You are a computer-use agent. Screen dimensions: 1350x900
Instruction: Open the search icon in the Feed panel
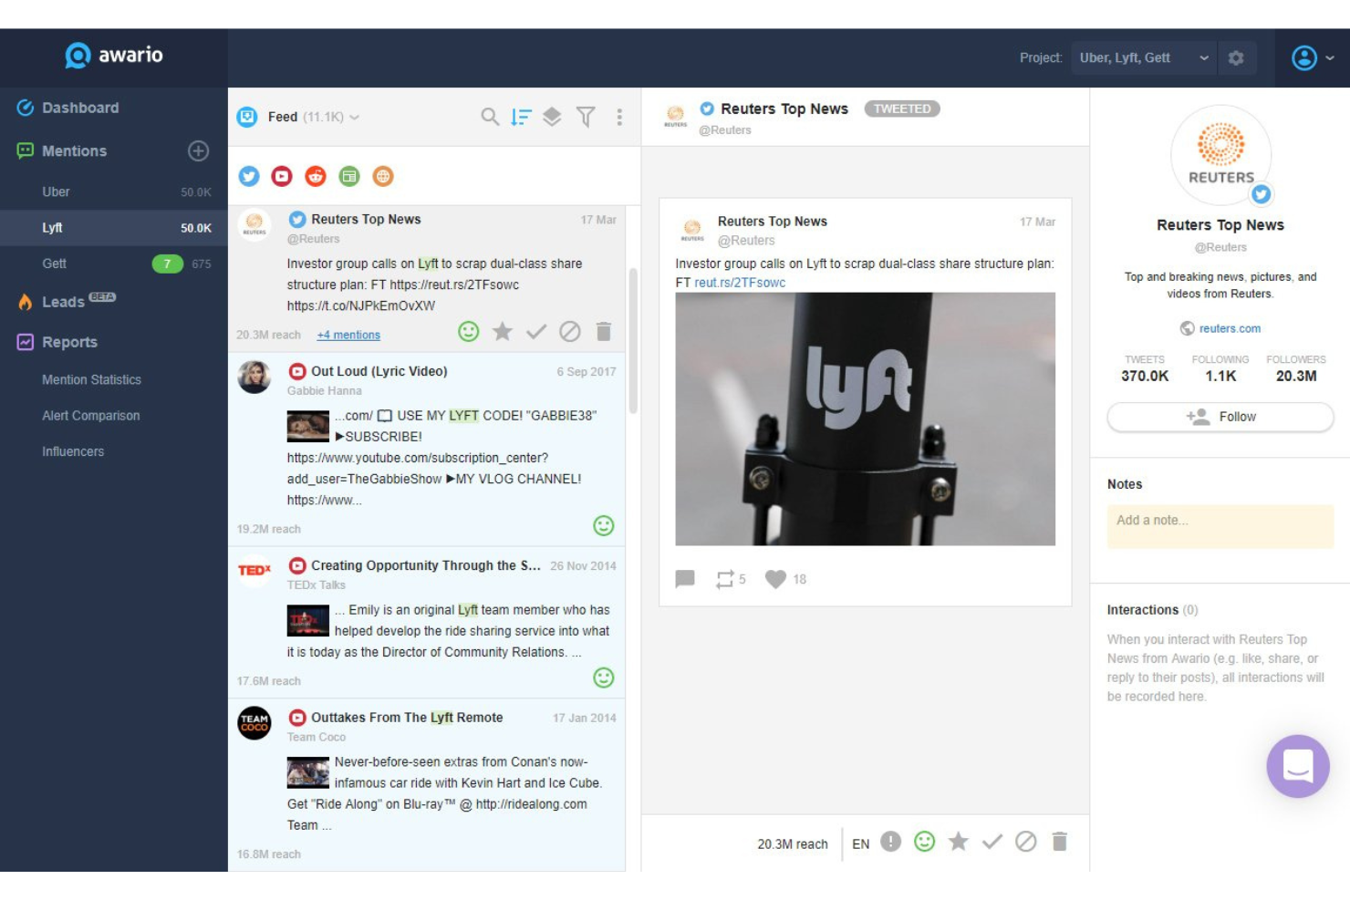tap(490, 117)
